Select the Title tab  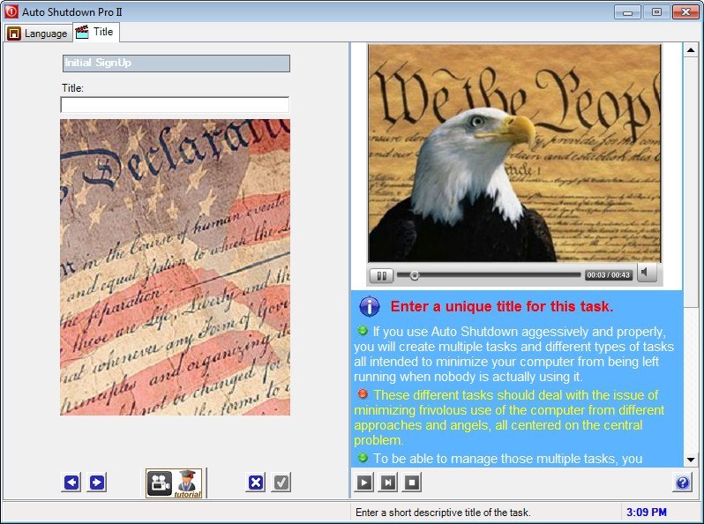95,33
